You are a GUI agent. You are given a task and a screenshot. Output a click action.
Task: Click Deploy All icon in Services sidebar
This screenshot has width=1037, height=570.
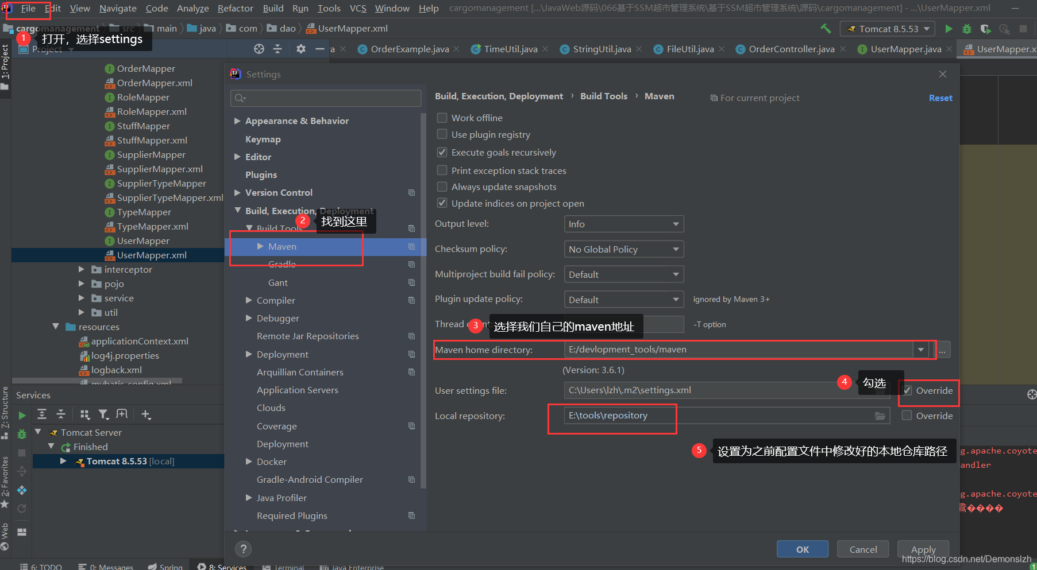point(22,490)
